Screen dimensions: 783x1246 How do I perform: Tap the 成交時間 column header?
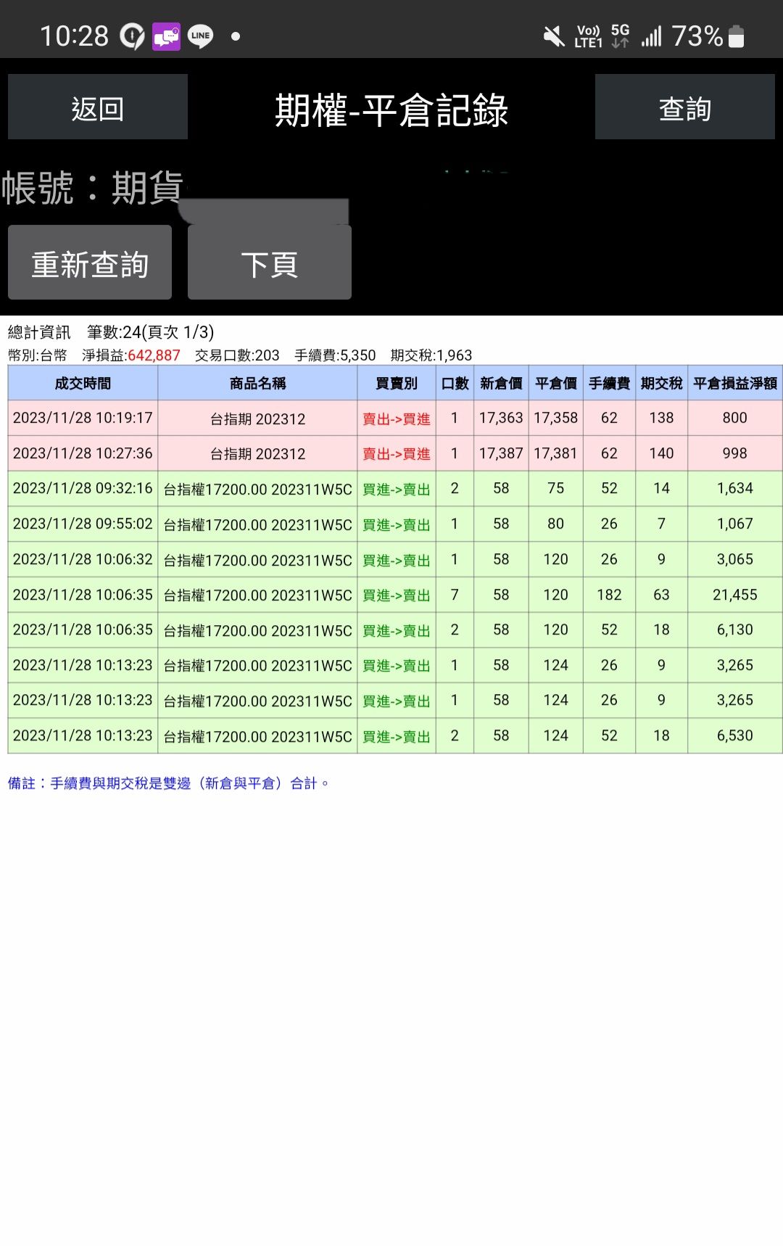click(x=83, y=383)
